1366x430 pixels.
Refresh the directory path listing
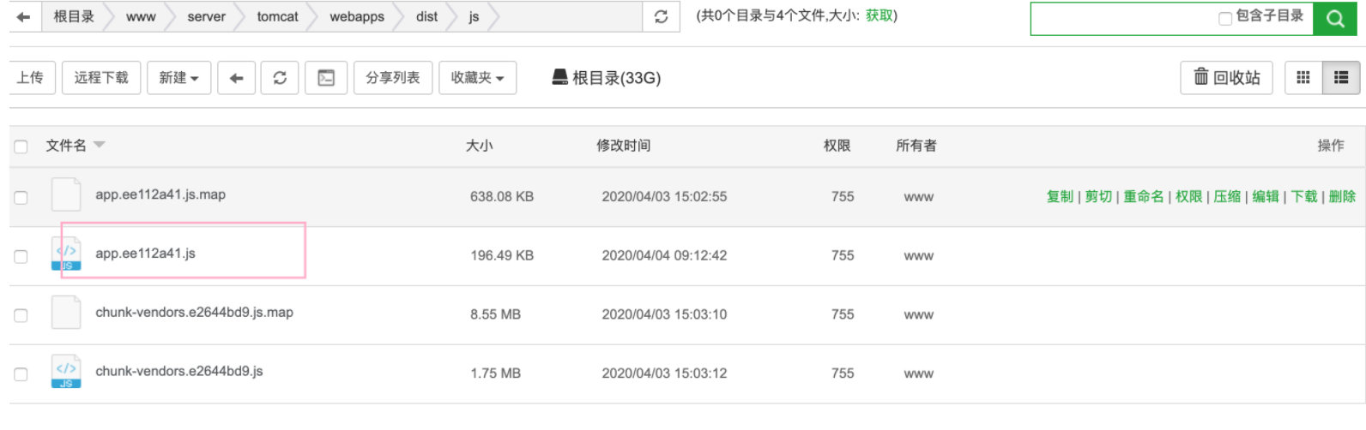(x=661, y=16)
